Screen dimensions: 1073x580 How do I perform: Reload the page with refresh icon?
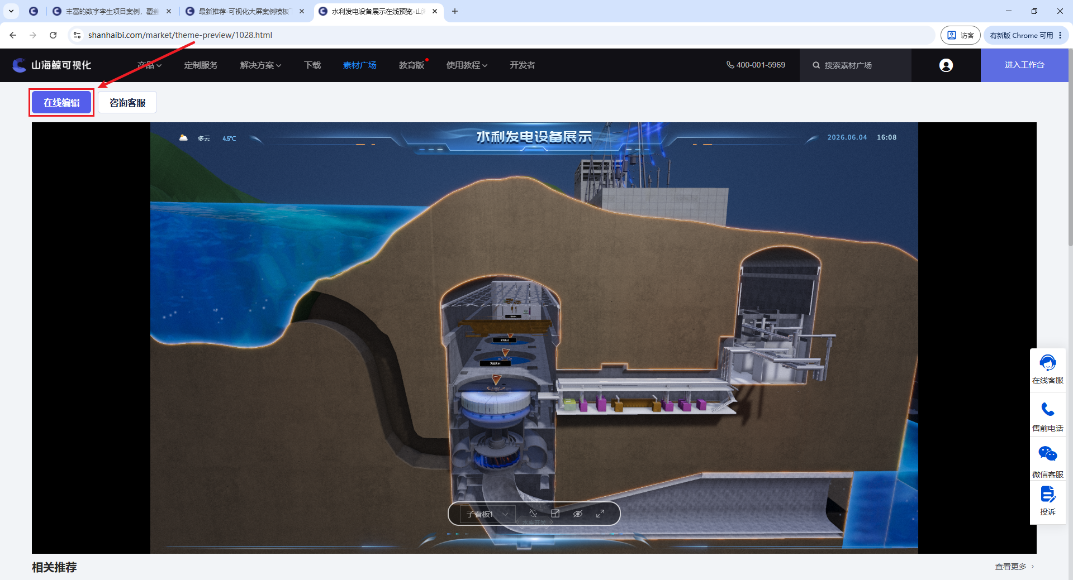click(53, 35)
